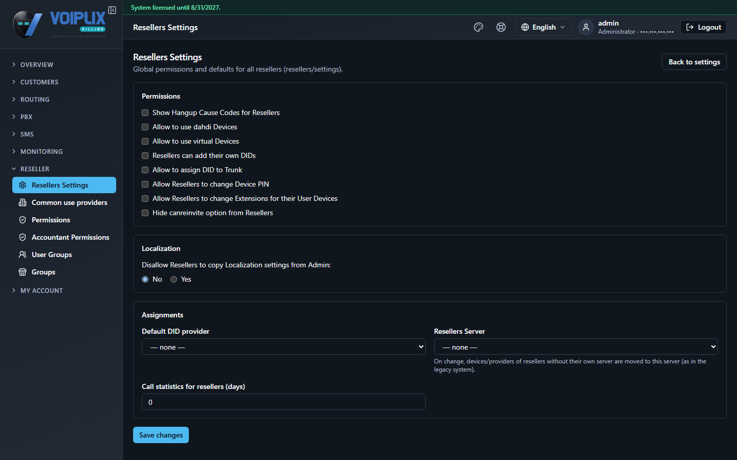Screen dimensions: 737x460
Task: Click the Save changes button
Action: 161,435
